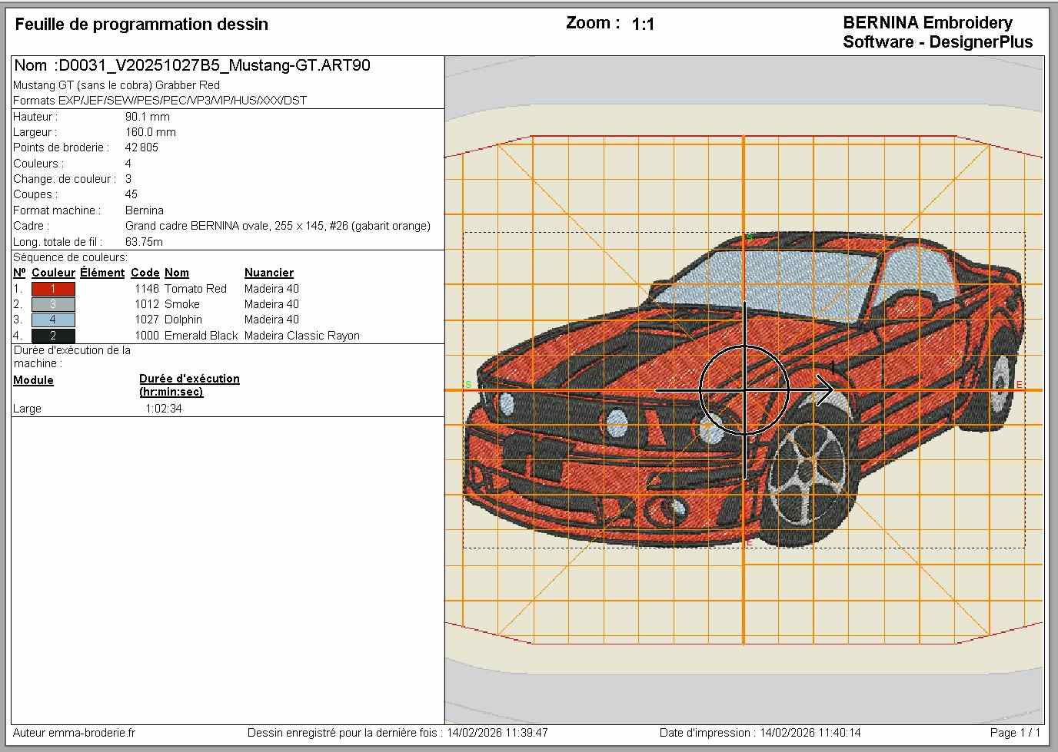Click the Mustang GT Grabber Red description line
The height and width of the screenshot is (752, 1058).
click(117, 85)
